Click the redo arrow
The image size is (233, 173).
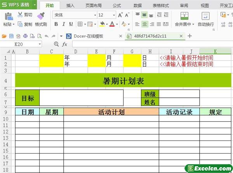click(54, 36)
